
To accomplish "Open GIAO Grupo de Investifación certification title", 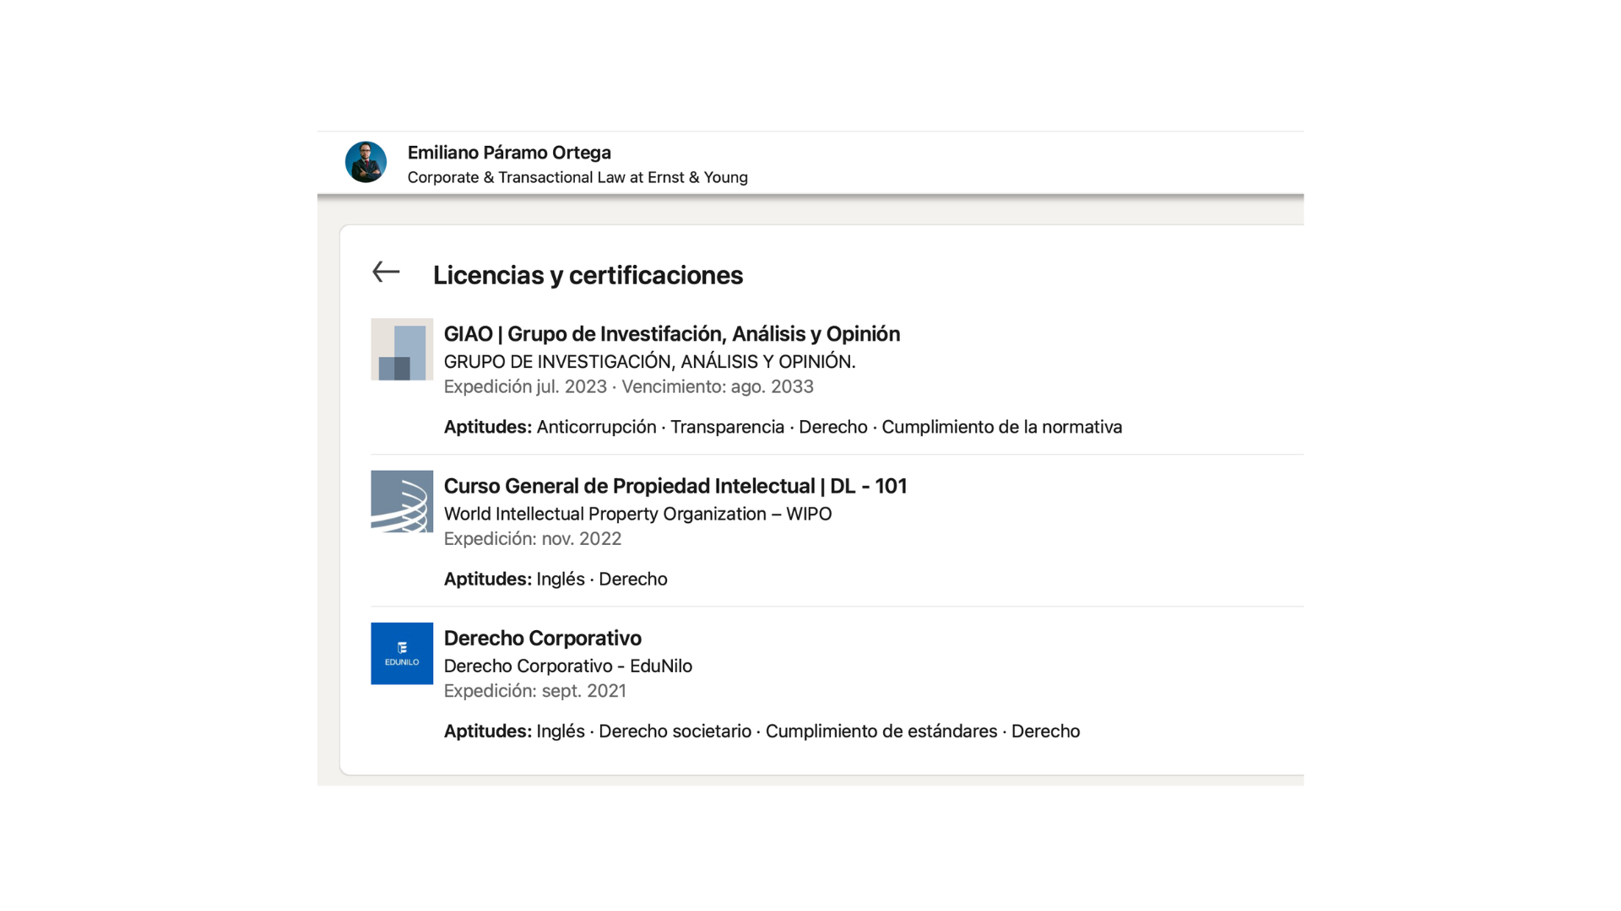I will (x=671, y=334).
